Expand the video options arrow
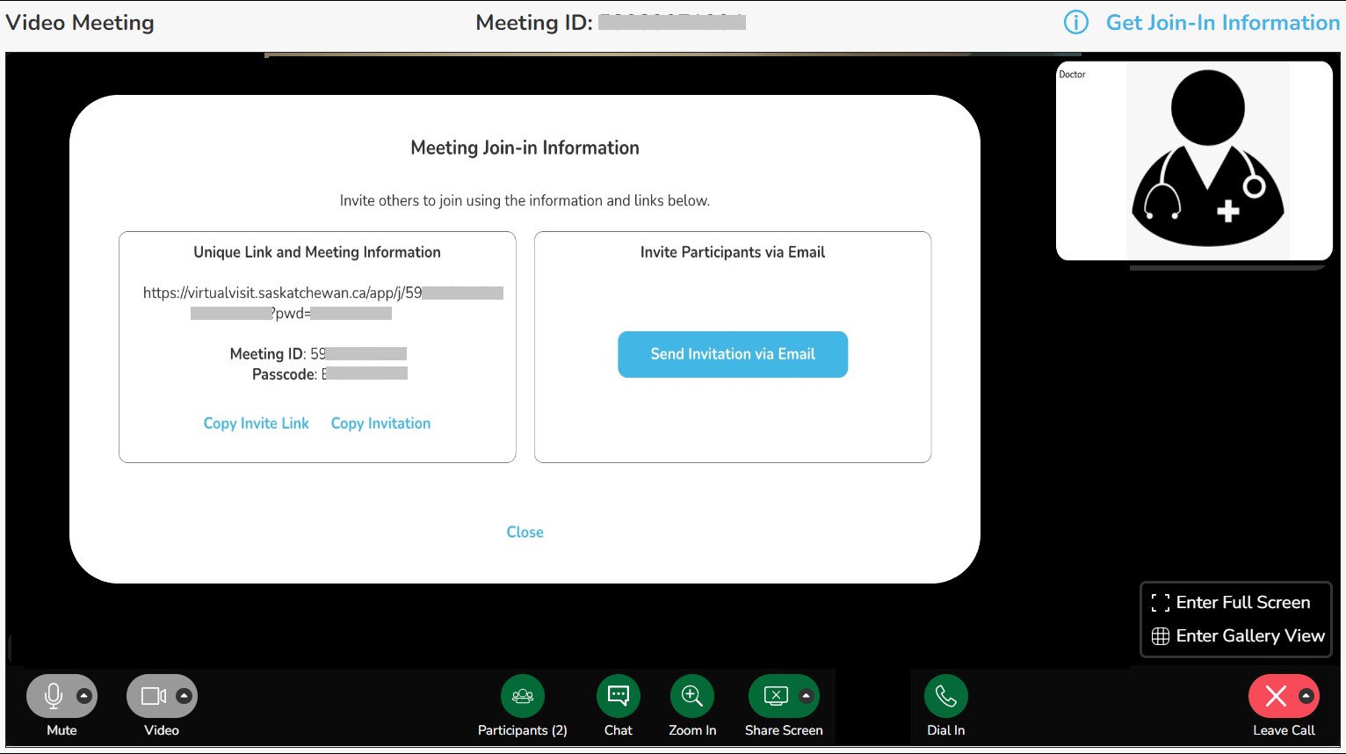The image size is (1346, 754). 184,696
